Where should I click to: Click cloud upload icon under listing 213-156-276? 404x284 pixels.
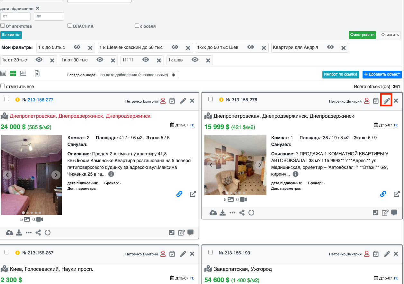[x=213, y=213]
